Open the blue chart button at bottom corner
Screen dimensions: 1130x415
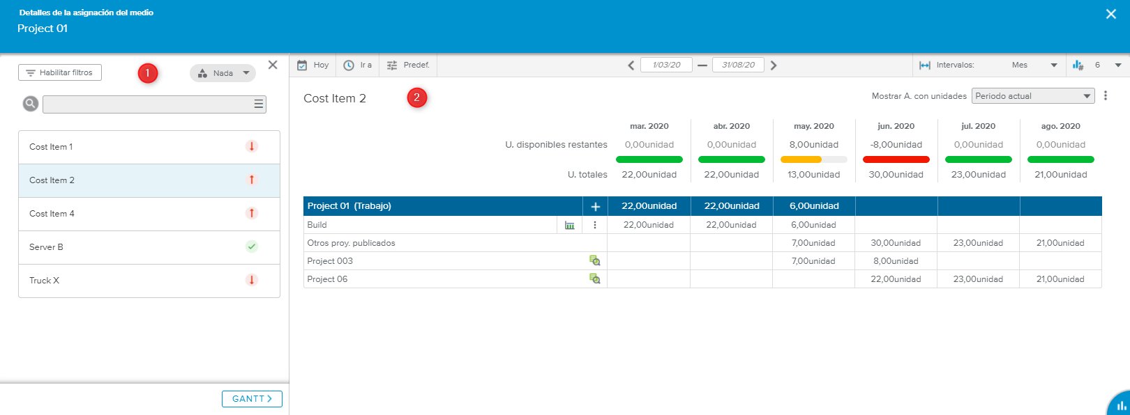[1120, 405]
